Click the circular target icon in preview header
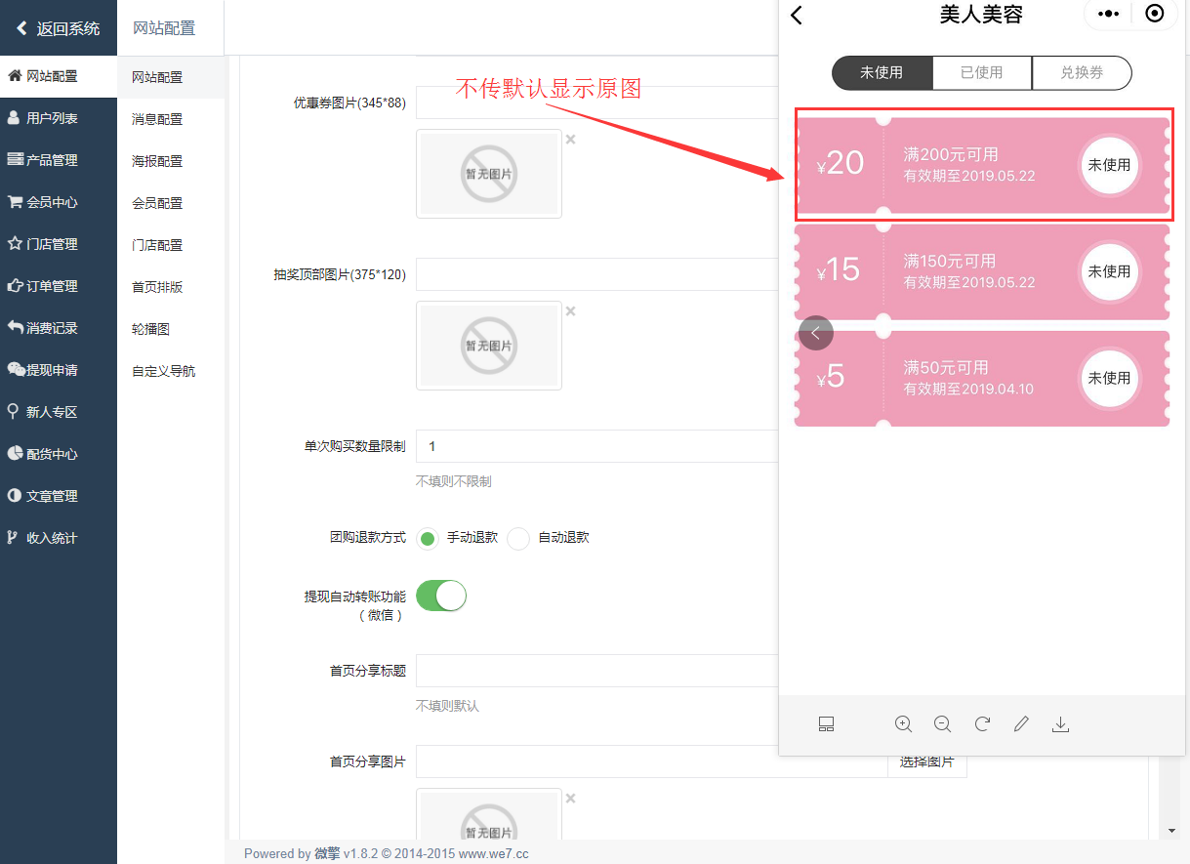This screenshot has width=1190, height=864. [x=1155, y=14]
